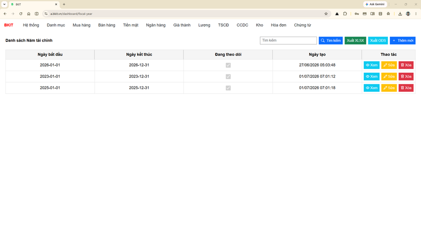This screenshot has width=421, height=226.
Task: Open the TSCĐ menu
Action: [223, 25]
